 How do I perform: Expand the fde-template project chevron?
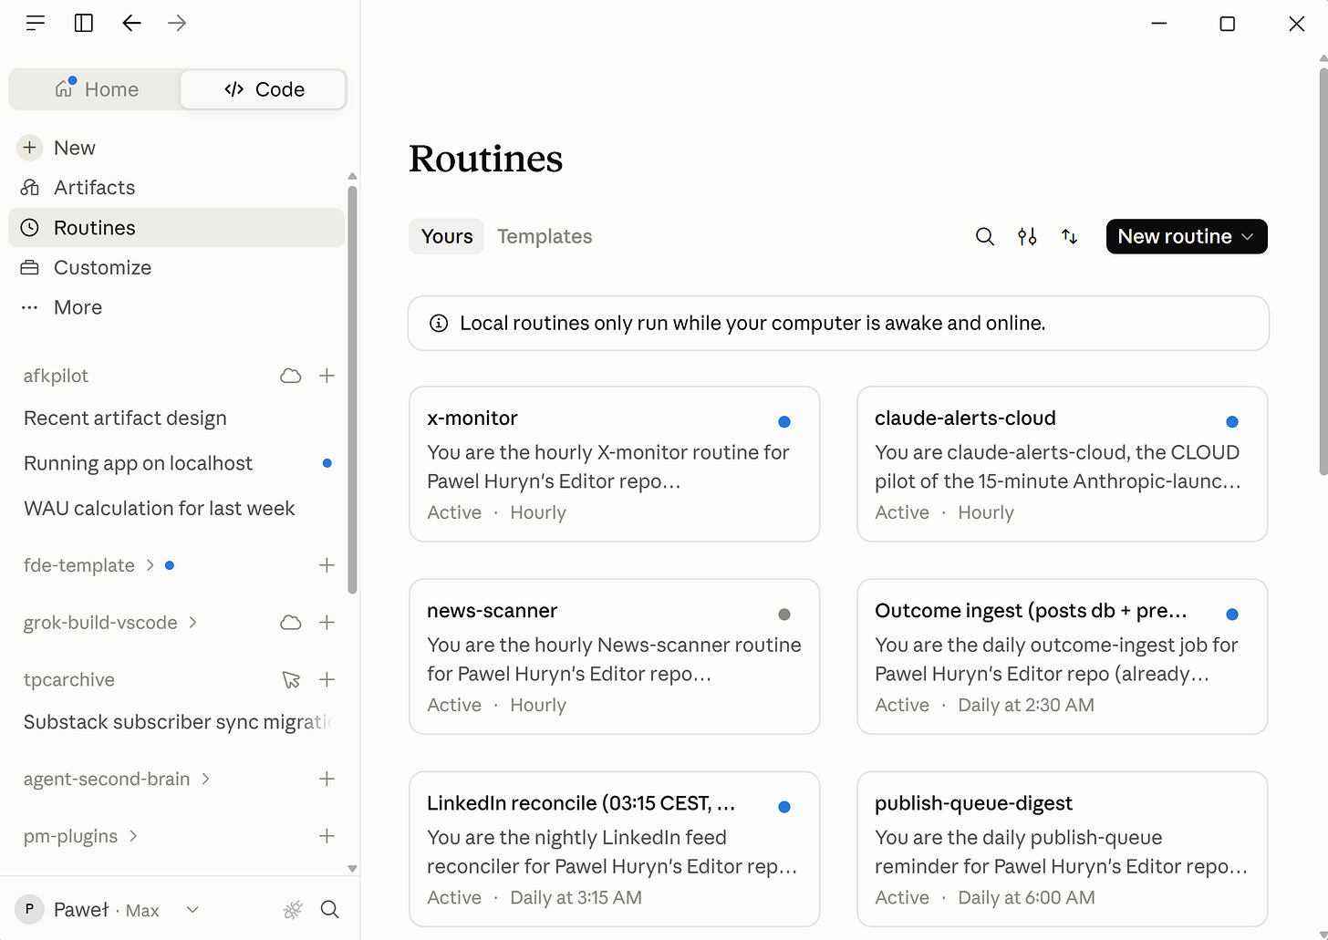click(150, 565)
